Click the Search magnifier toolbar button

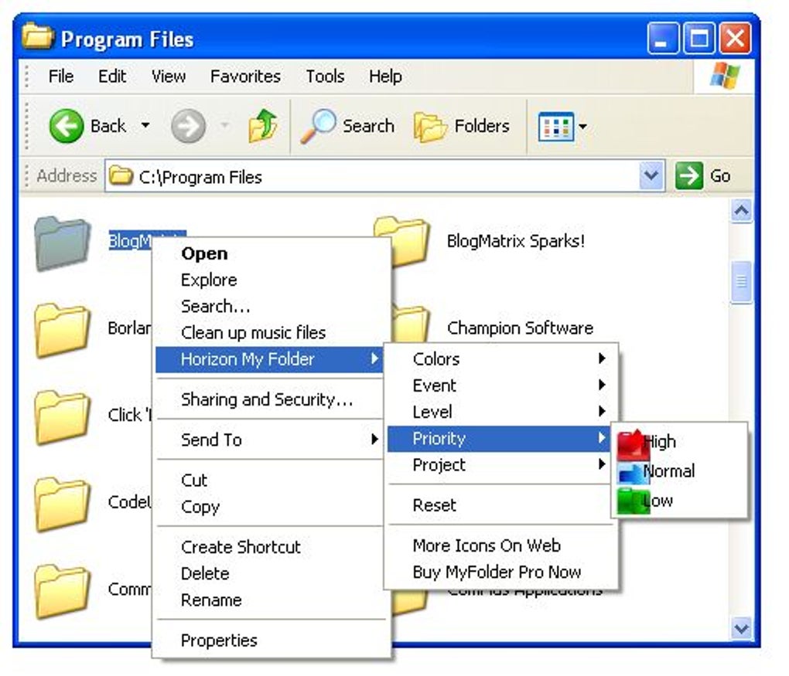(347, 126)
